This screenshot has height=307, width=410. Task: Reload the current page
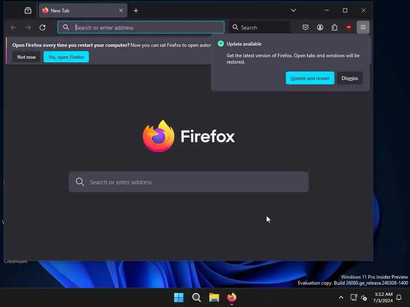click(x=42, y=28)
